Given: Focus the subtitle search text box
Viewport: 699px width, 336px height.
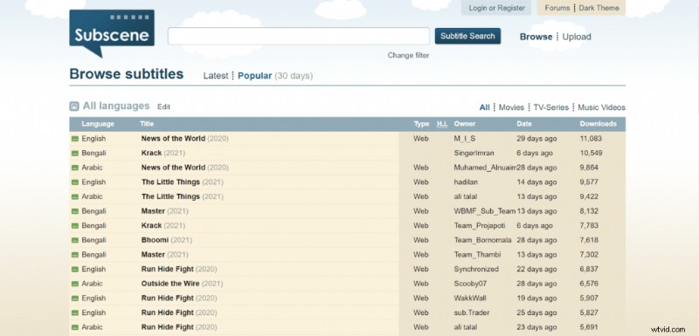Looking at the screenshot, I should (x=298, y=36).
